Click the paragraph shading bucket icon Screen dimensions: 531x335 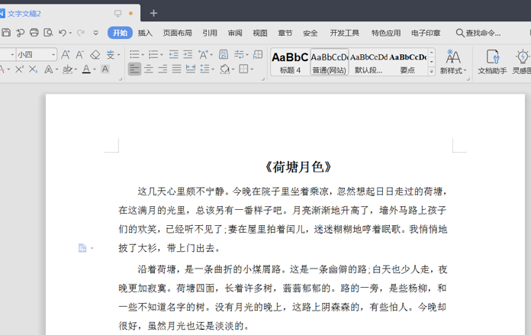[x=224, y=69]
